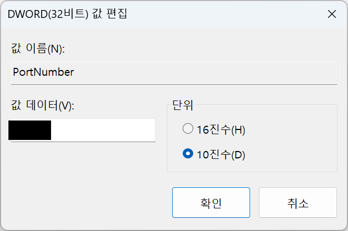Place cursor in empty white area of data field
The height and width of the screenshot is (231, 348).
[x=103, y=130]
